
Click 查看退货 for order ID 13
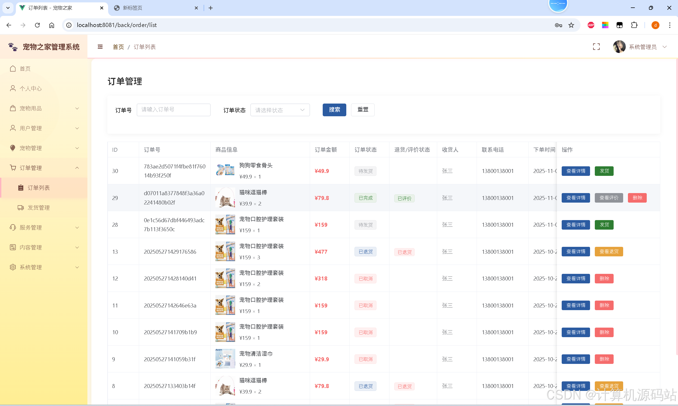[609, 252]
